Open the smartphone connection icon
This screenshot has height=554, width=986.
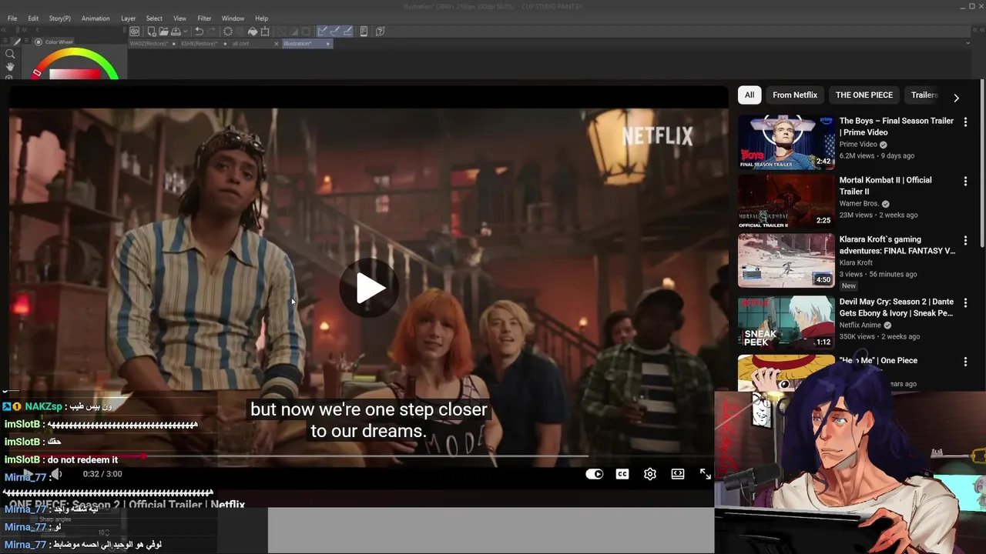(364, 32)
